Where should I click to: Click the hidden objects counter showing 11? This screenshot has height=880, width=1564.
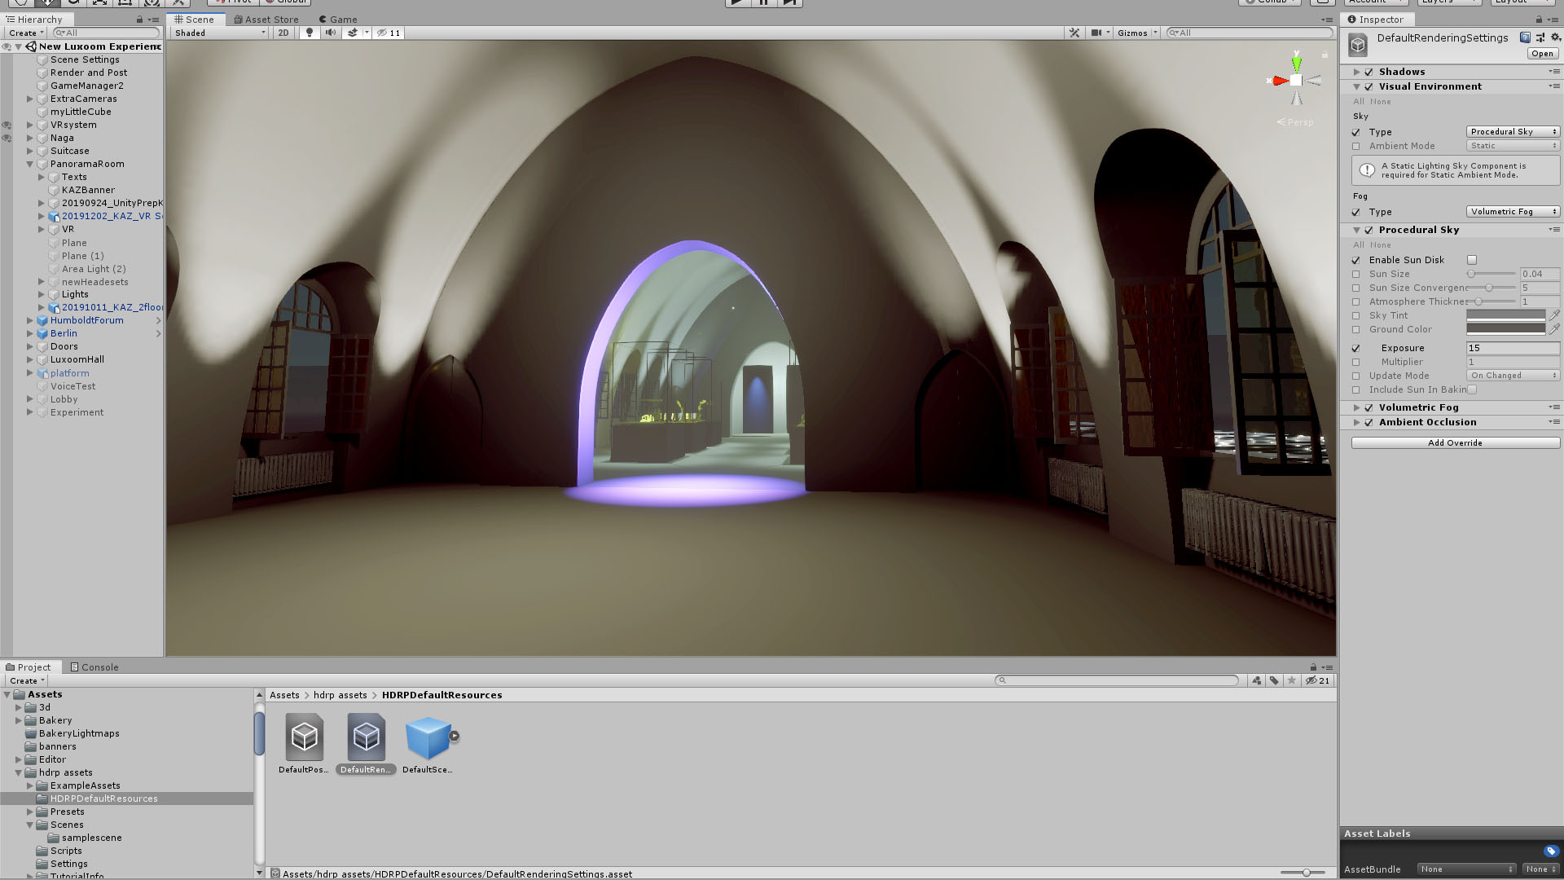pyautogui.click(x=389, y=33)
